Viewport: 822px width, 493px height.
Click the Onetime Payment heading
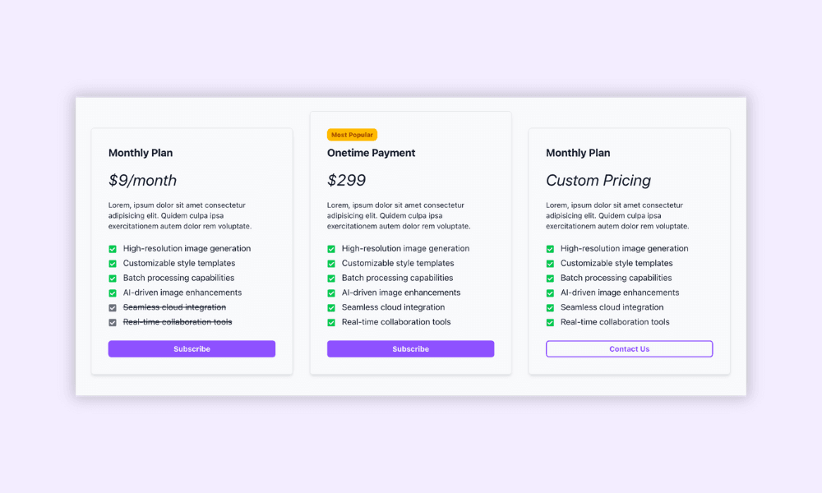pos(372,153)
